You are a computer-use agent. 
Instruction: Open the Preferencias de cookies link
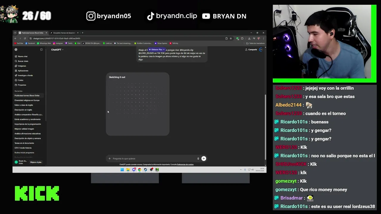[185, 164]
